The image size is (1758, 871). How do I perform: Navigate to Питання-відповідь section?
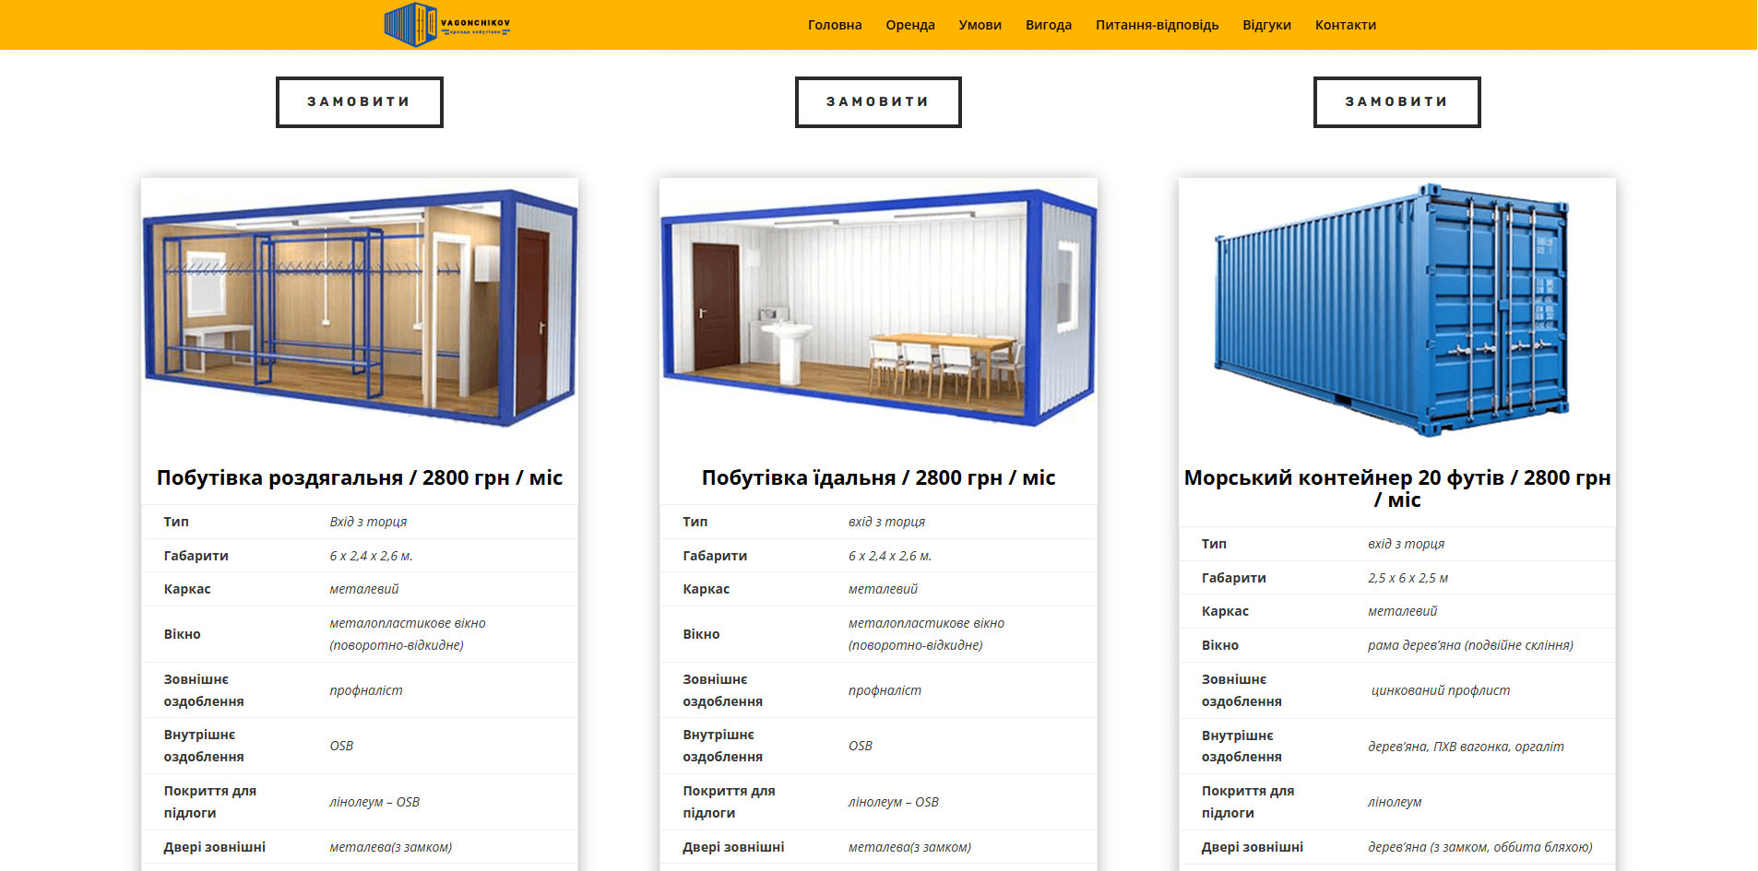point(1157,25)
